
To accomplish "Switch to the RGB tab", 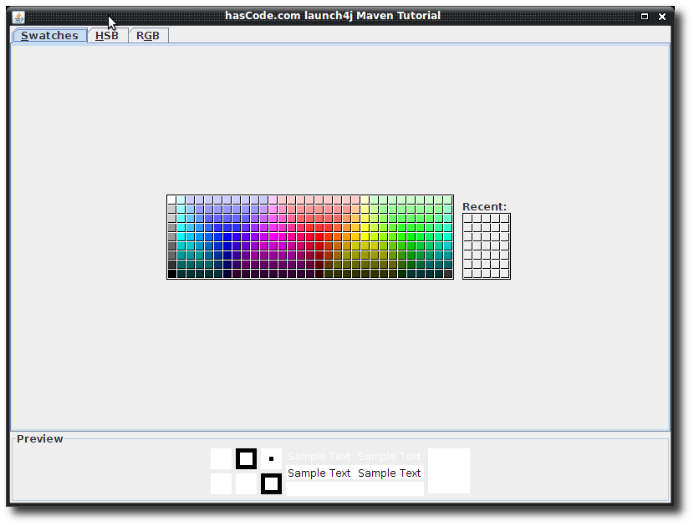I will pos(148,35).
